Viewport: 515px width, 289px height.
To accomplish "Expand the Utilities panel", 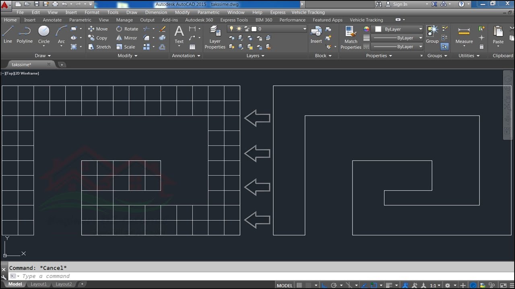I will 469,55.
